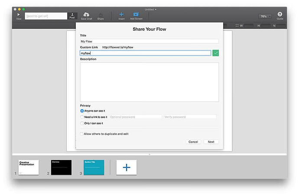
Task: Enable 'Allow others to duplicate and edit'
Action: point(81,134)
